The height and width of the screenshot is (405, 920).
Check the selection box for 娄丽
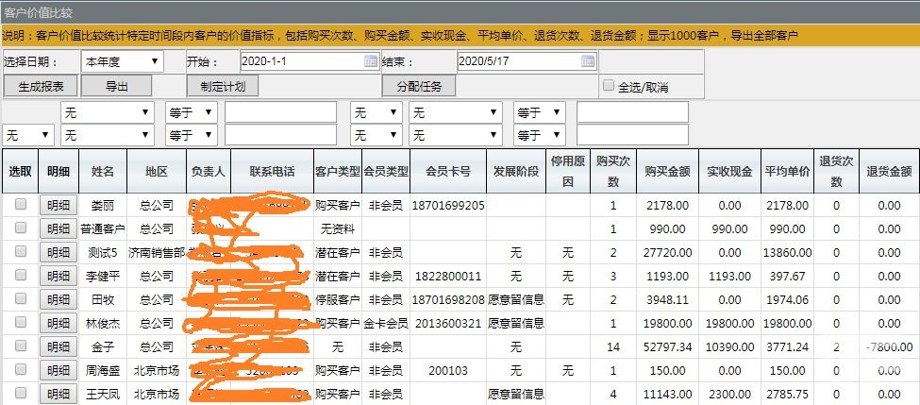[x=21, y=205]
